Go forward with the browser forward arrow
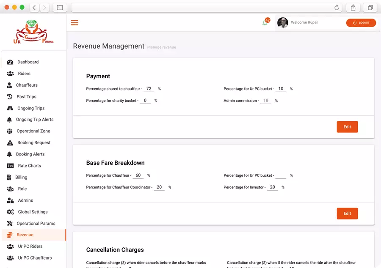 point(44,8)
